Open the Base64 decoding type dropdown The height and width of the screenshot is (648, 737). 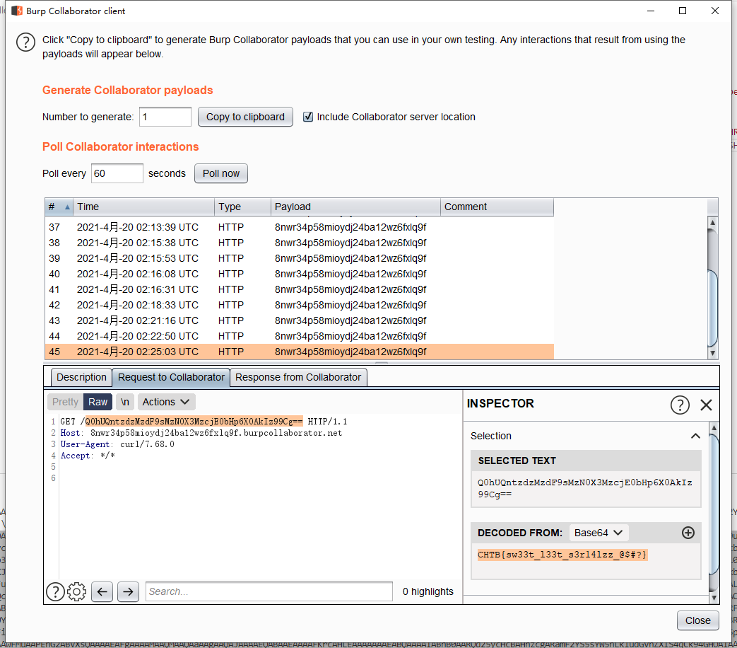click(x=599, y=533)
